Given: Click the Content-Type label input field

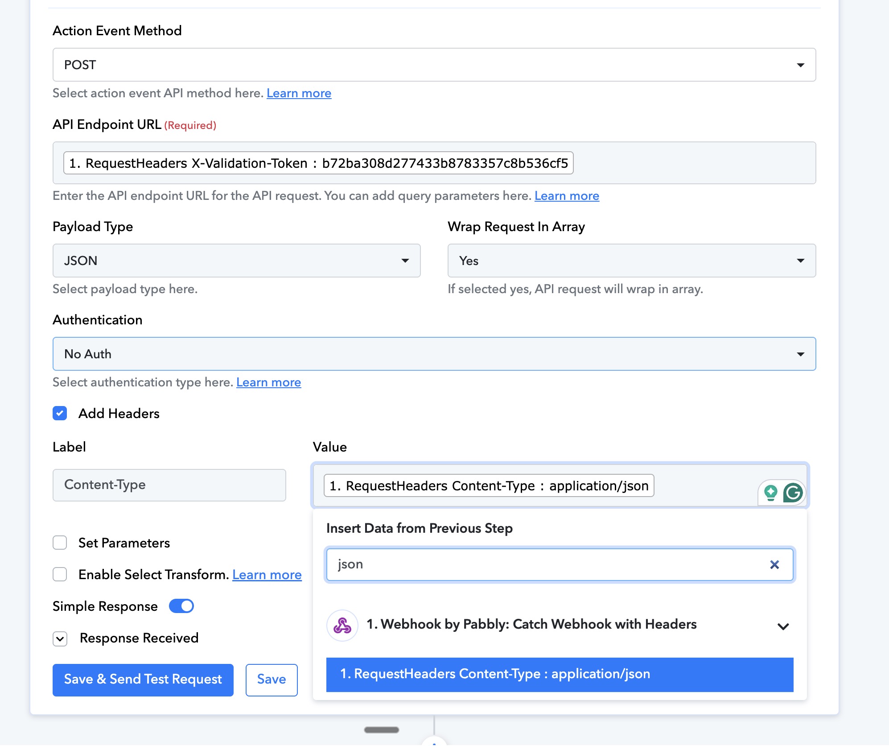Looking at the screenshot, I should pyautogui.click(x=169, y=485).
